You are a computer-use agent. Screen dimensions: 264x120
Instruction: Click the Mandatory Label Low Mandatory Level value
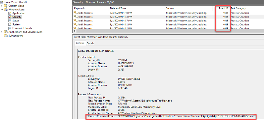coord(139,107)
